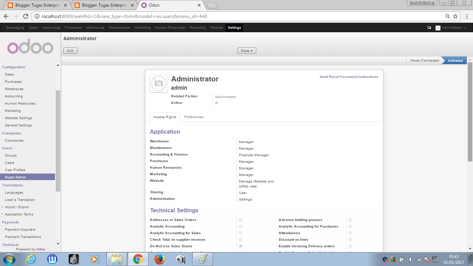The image size is (473, 266).
Task: Click the network signal tray icon
Action: click(418, 259)
